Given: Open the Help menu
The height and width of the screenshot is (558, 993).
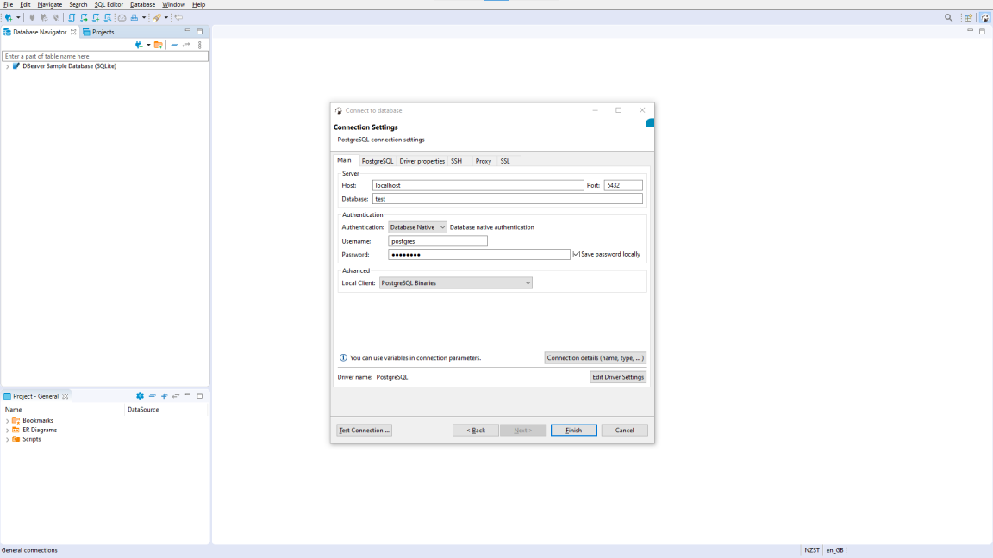Looking at the screenshot, I should click(x=198, y=4).
